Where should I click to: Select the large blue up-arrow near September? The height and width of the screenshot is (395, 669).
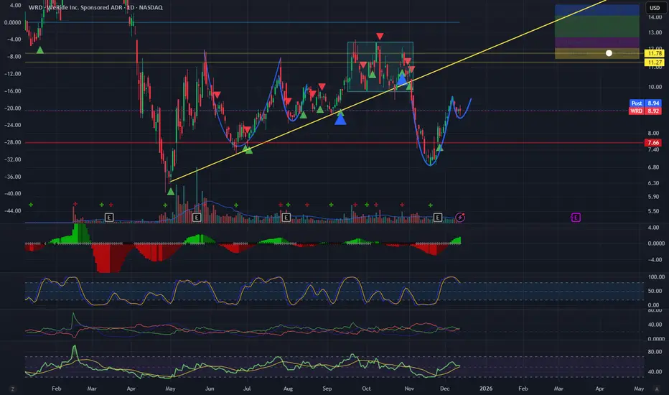340,119
